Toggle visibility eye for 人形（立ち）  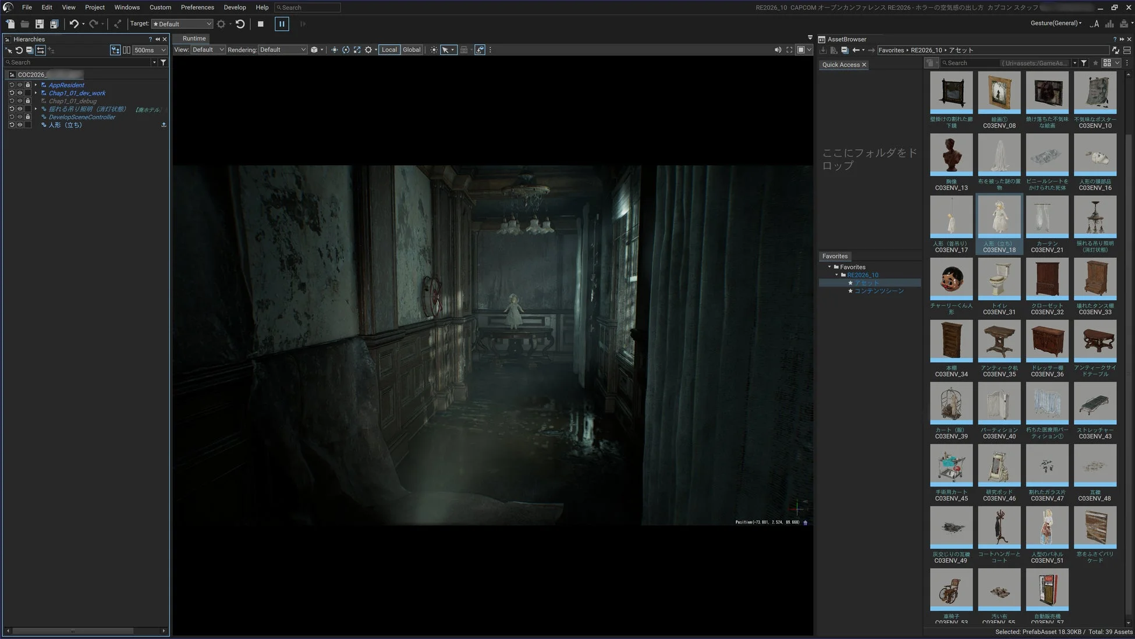coord(20,125)
